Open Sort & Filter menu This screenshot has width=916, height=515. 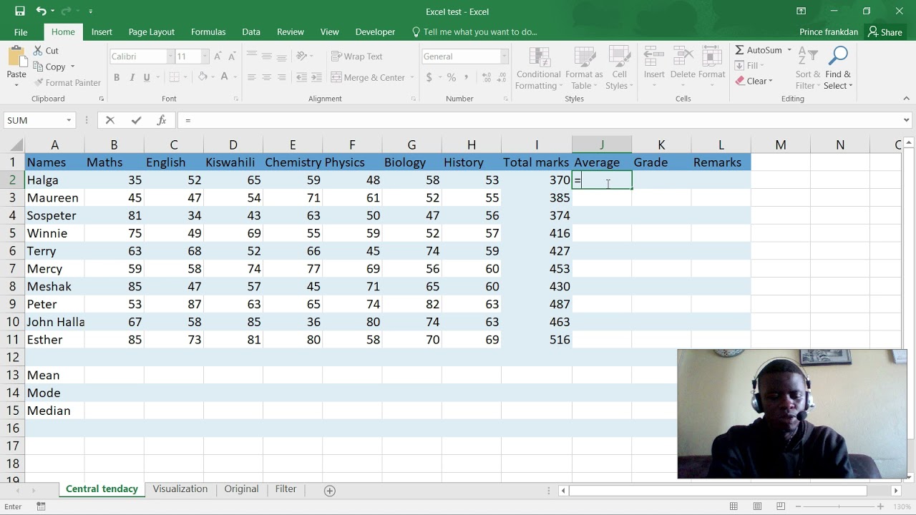[808, 69]
